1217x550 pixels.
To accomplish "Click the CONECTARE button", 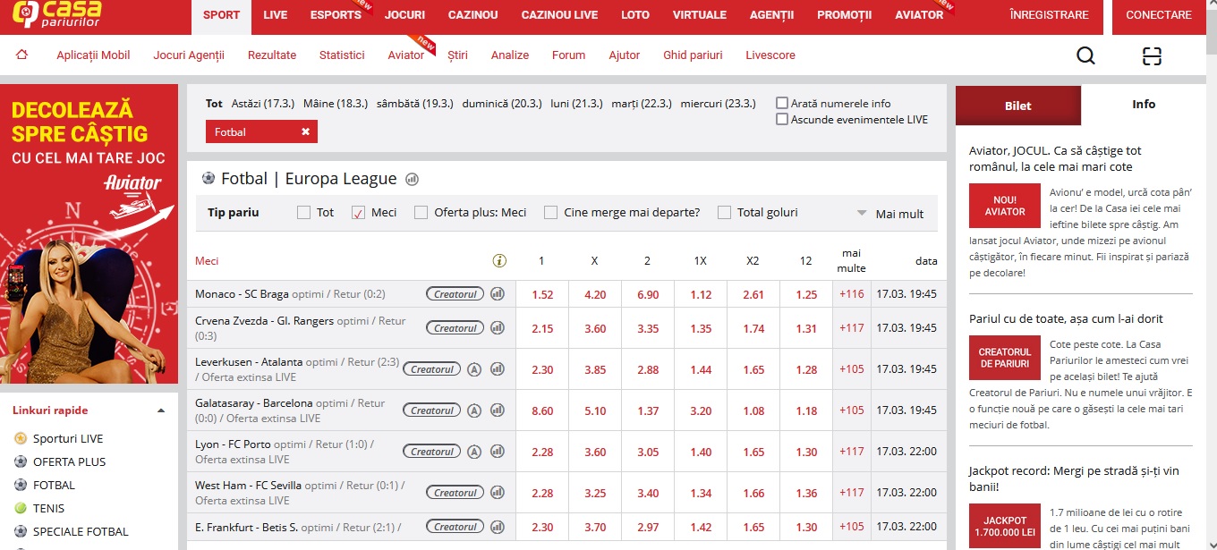I will click(1159, 15).
